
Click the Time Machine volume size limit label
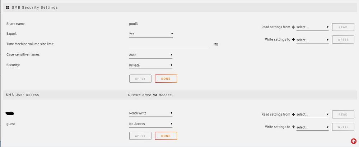pyautogui.click(x=31, y=44)
